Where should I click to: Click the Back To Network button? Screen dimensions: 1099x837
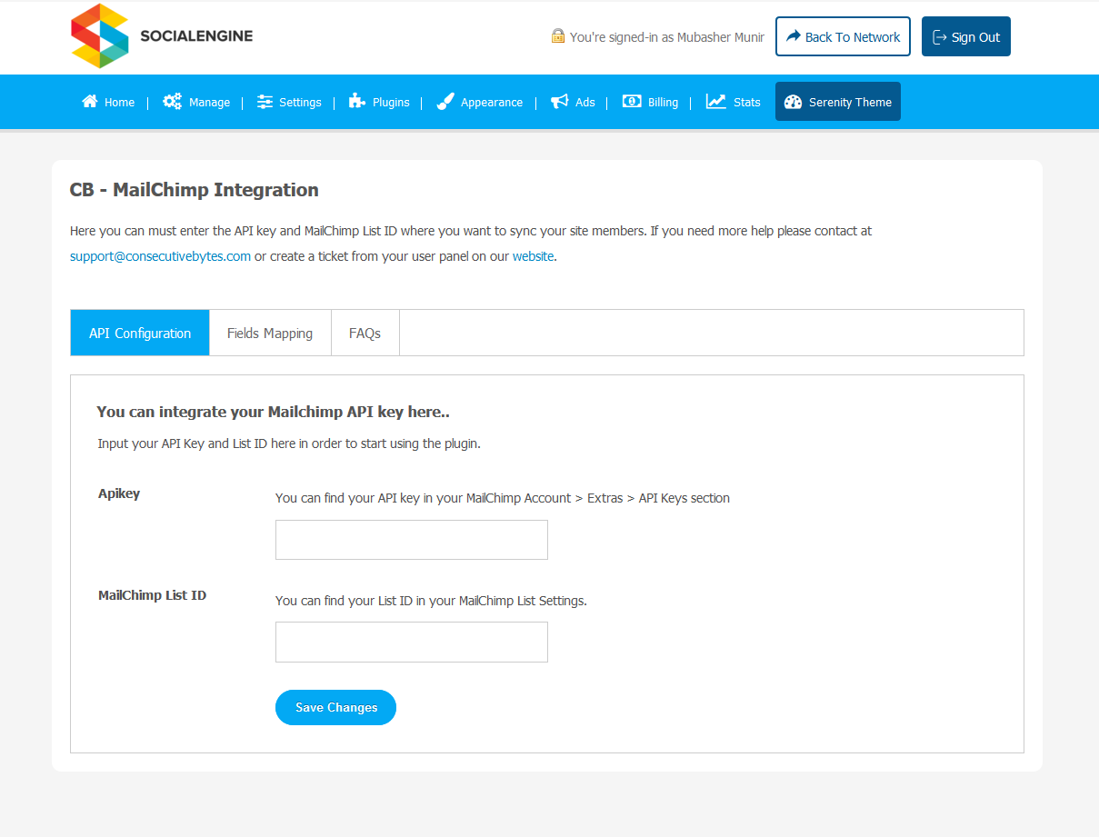(843, 37)
